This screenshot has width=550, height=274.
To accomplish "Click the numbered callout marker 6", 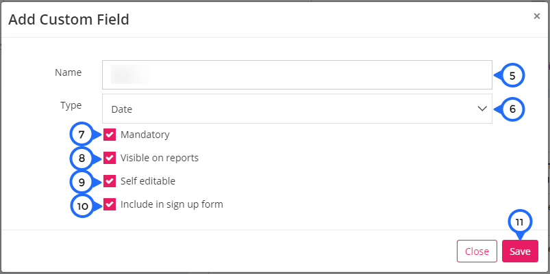I will [512, 109].
